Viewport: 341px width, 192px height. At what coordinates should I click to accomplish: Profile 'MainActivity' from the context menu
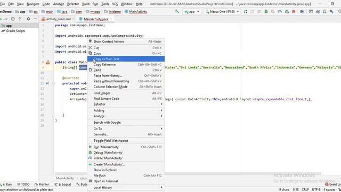pyautogui.click(x=126, y=158)
